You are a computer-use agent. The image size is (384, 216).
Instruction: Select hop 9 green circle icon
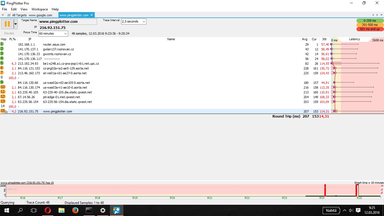pos(2,82)
